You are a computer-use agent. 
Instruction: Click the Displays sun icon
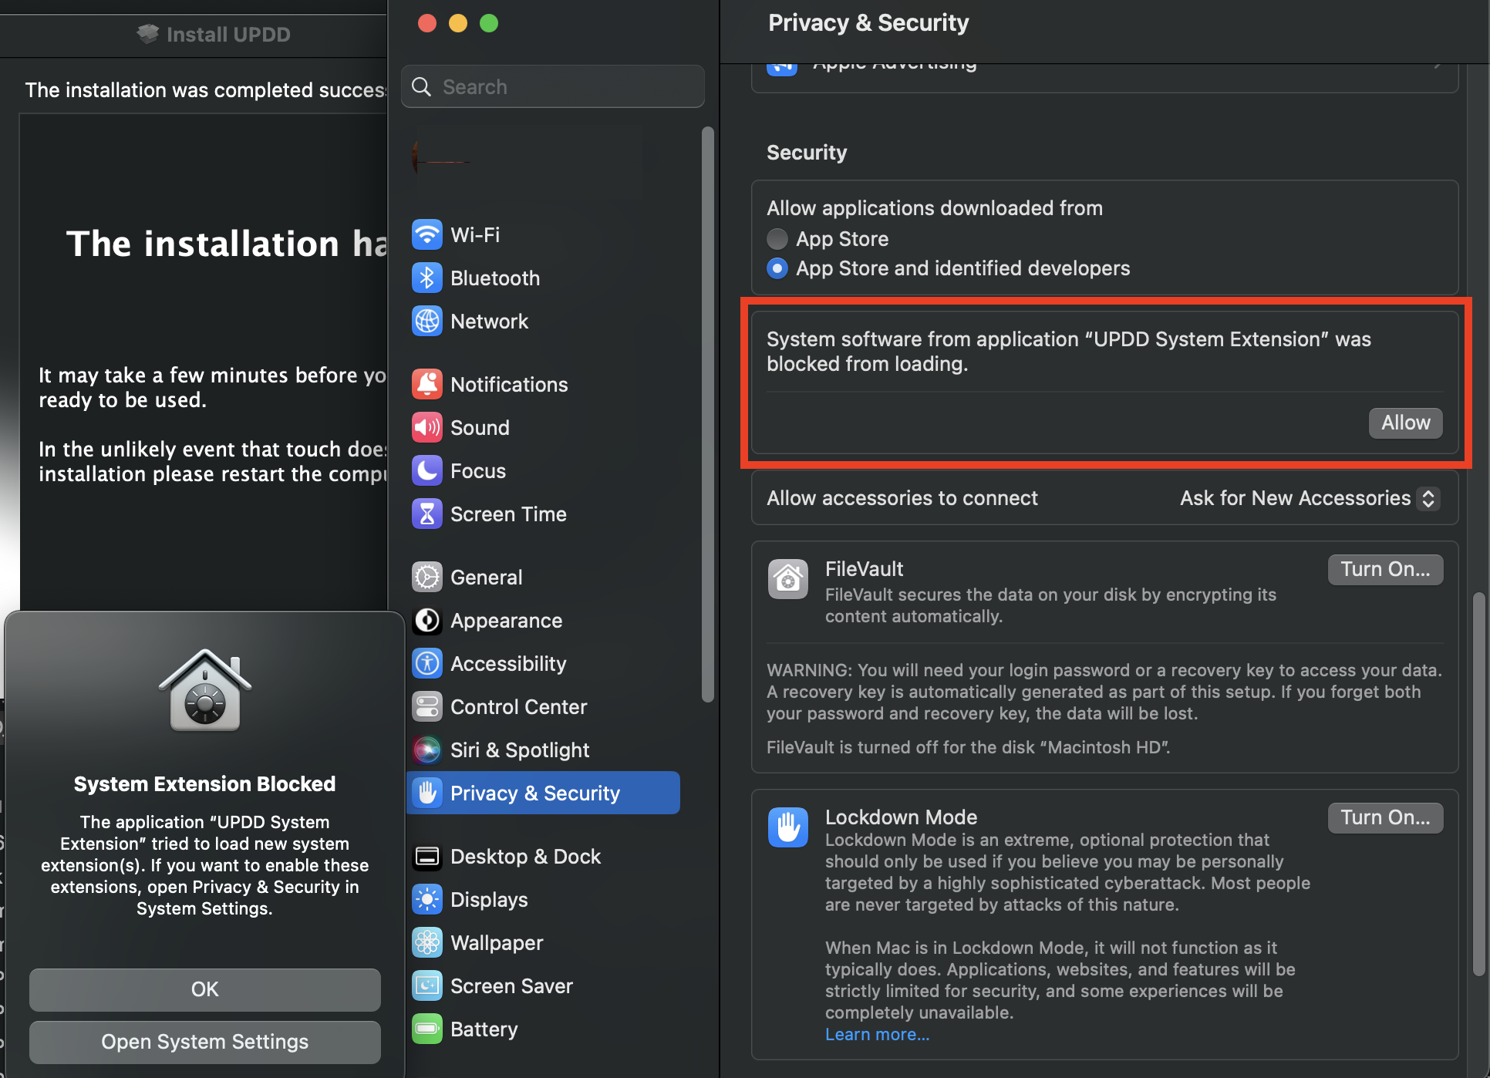[426, 899]
